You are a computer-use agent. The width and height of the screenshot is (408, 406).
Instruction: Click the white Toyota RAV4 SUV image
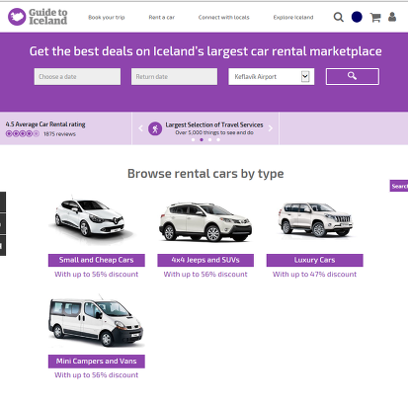[x=205, y=222]
